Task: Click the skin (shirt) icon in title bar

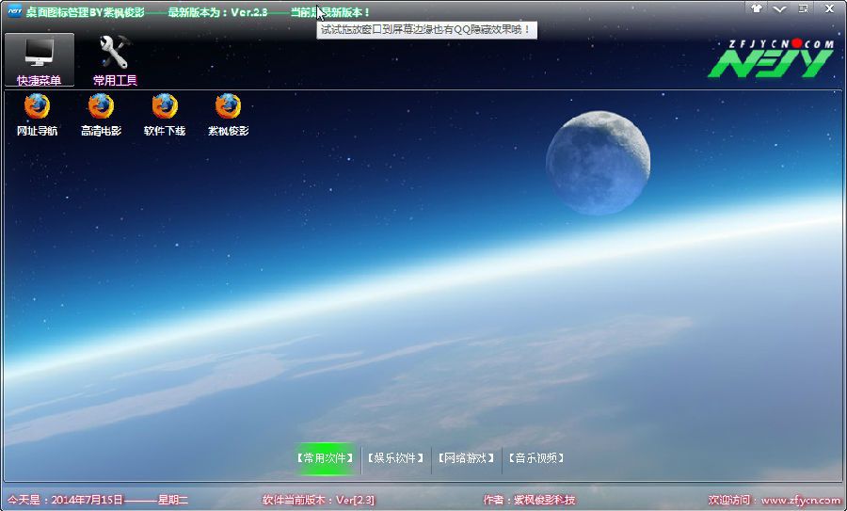Action: click(x=757, y=8)
